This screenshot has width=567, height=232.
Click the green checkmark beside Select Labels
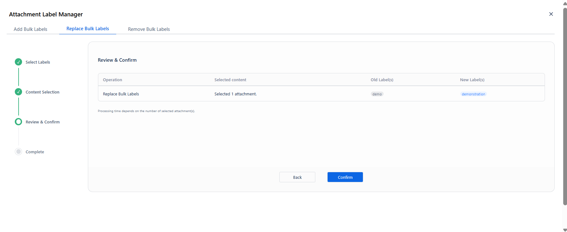coord(19,62)
